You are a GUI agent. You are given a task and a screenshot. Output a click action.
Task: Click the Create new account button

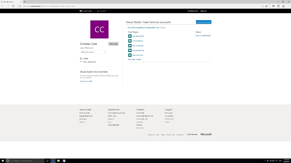204,22
